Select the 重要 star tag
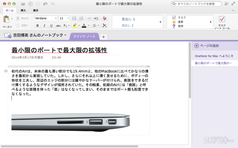Screen dimensions: 238x148 pyautogui.click(x=174, y=22)
